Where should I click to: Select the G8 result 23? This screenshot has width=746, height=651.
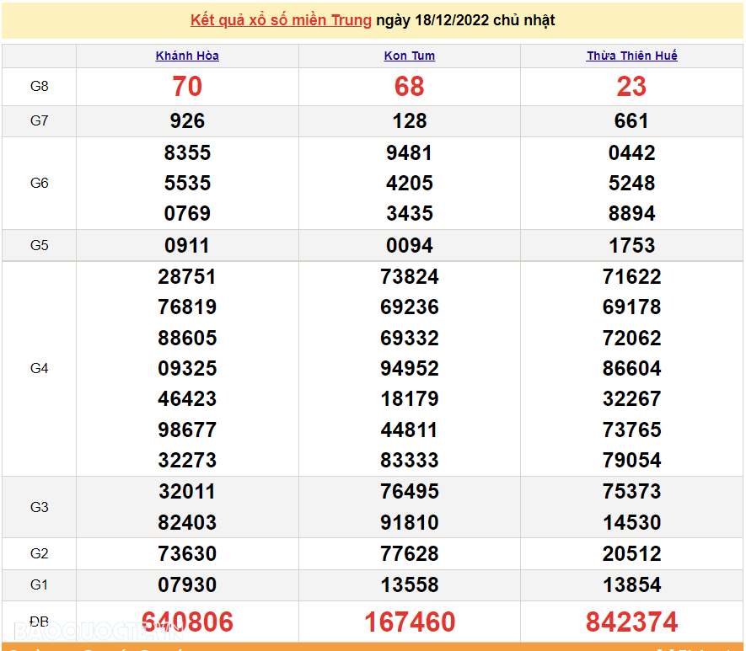click(x=631, y=87)
